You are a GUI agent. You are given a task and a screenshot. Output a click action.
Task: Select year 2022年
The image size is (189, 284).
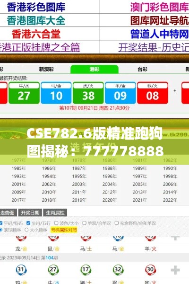[170, 200]
